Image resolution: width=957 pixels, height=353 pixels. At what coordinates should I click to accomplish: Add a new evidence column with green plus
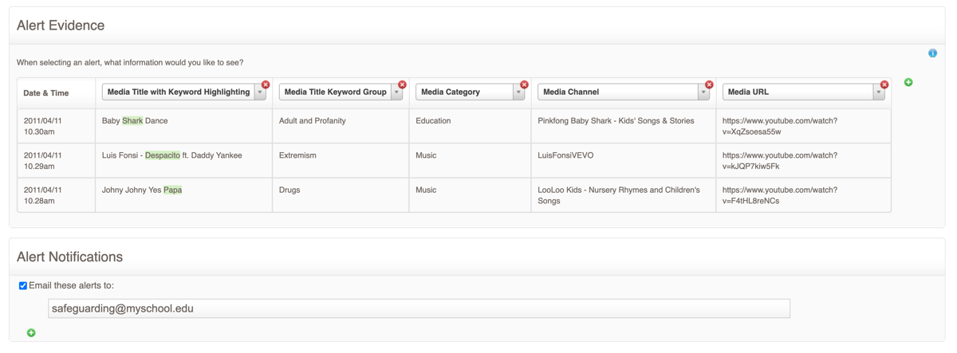[x=908, y=82]
